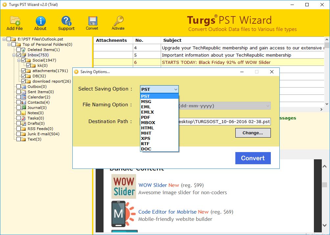
Task: Click the Contacts card icon
Action: coord(23,102)
